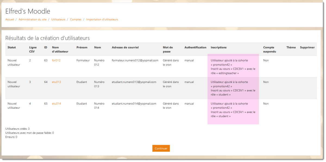This screenshot has height=162, width=326.
Task: Click the Compte suspendu column header
Action: pos(270,49)
